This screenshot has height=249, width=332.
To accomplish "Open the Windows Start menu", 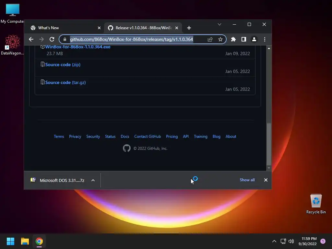I will click(10, 241).
